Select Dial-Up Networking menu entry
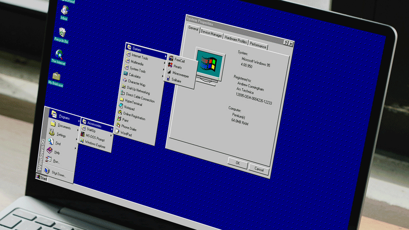The width and height of the screenshot is (409, 230). (138, 90)
